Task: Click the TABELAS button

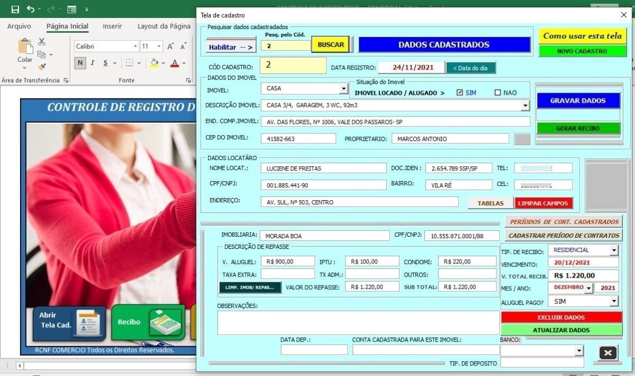Action: click(491, 203)
